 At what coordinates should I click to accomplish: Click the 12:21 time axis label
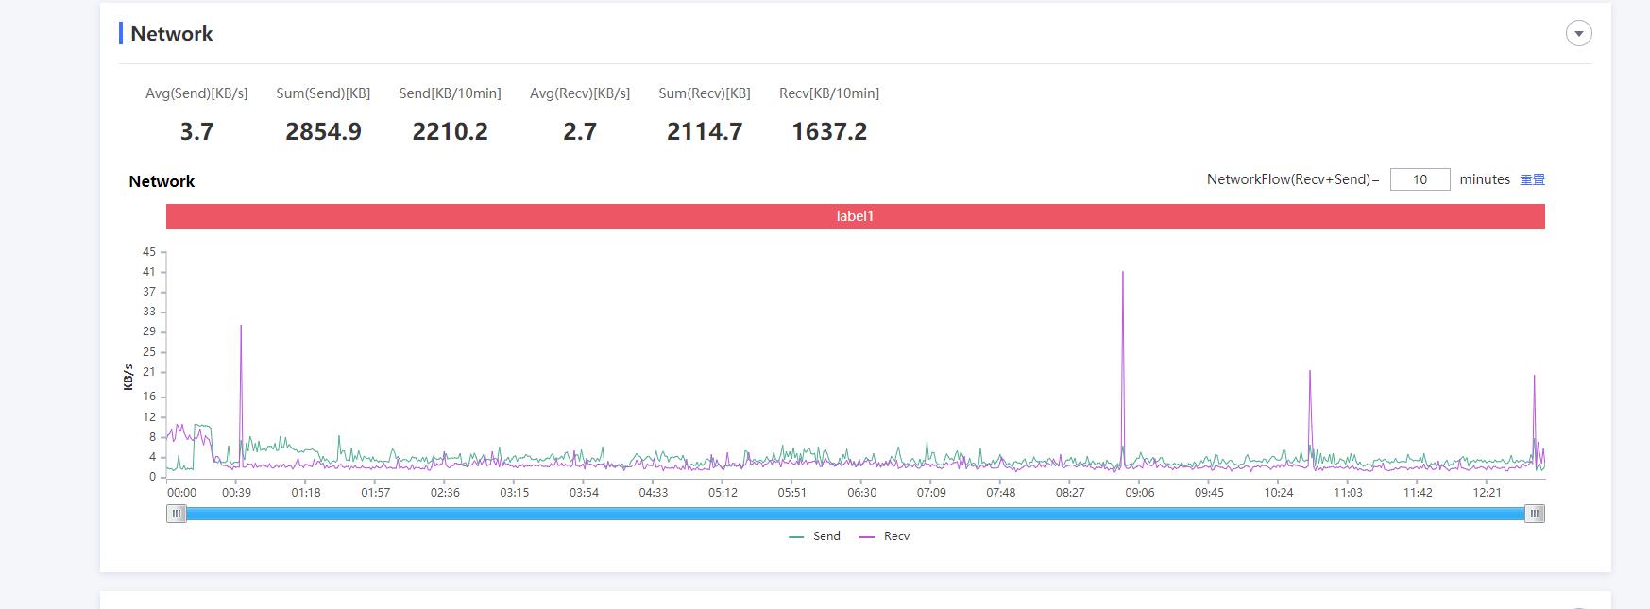coord(1487,493)
